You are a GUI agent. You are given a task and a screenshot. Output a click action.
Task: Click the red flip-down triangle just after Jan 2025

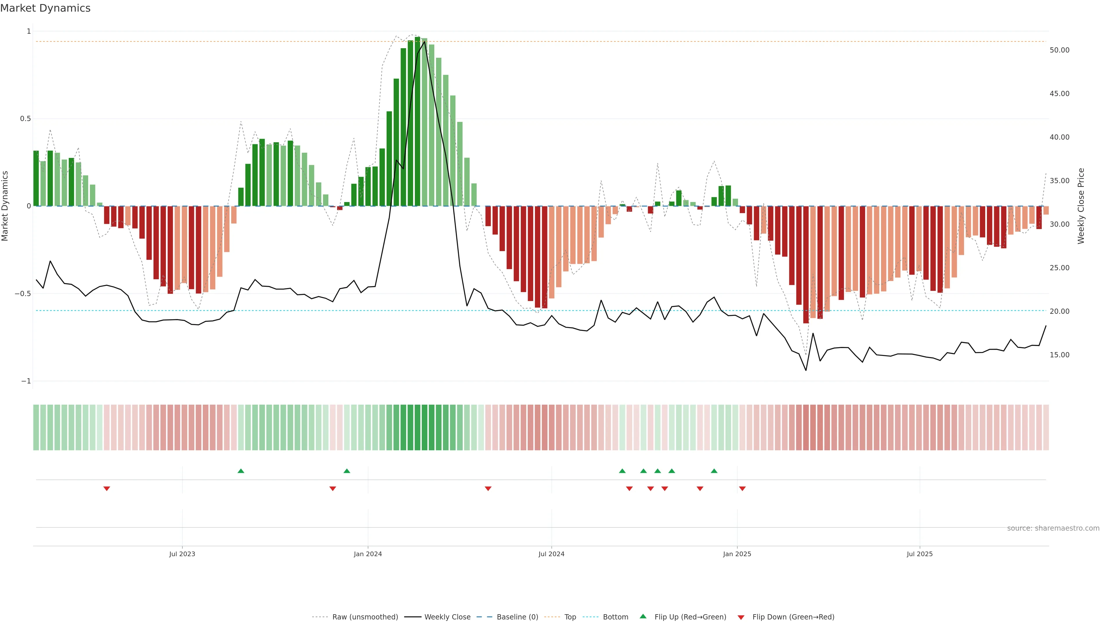pos(743,489)
